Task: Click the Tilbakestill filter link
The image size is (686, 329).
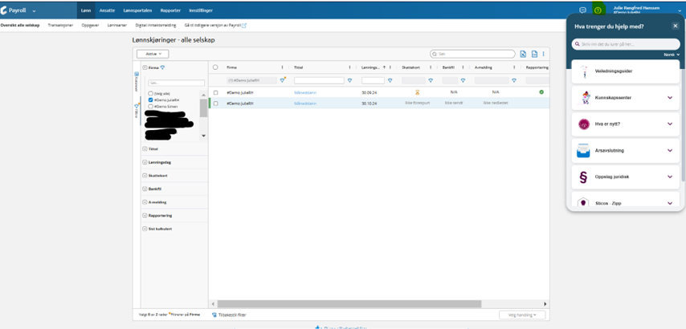Action: (x=232, y=315)
